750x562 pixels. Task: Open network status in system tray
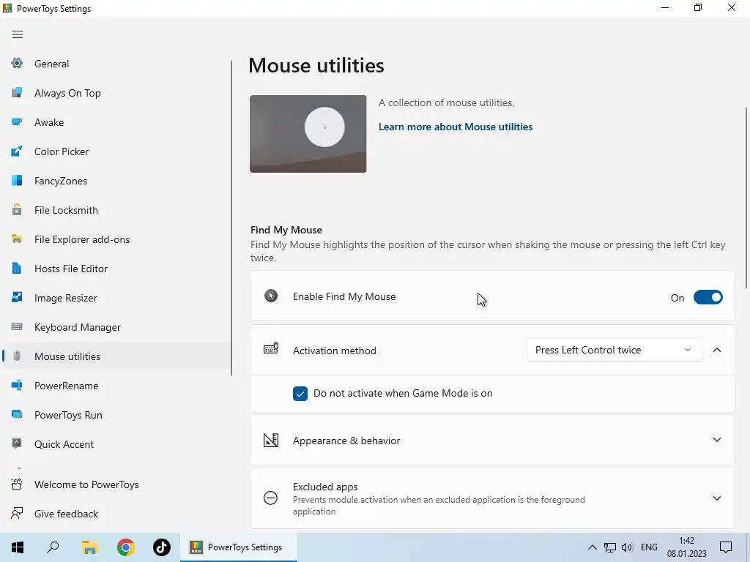tap(610, 547)
